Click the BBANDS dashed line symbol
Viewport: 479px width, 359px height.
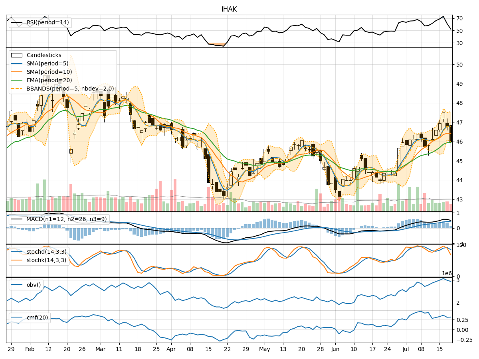[x=18, y=88]
